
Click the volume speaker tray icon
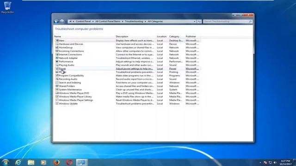point(275,162)
